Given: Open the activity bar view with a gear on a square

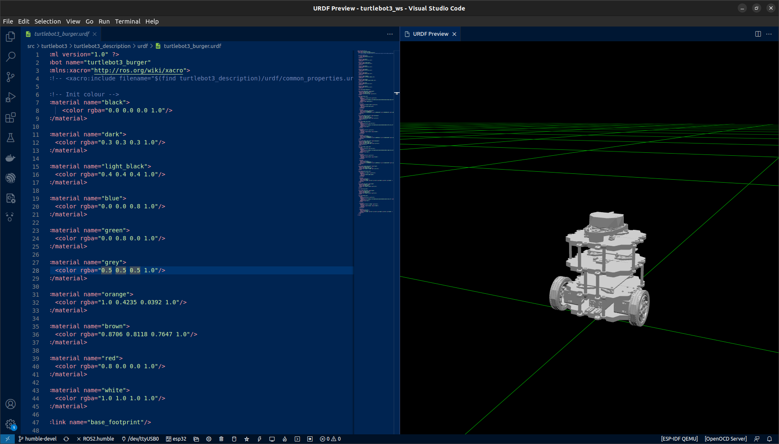Looking at the screenshot, I should click(11, 198).
